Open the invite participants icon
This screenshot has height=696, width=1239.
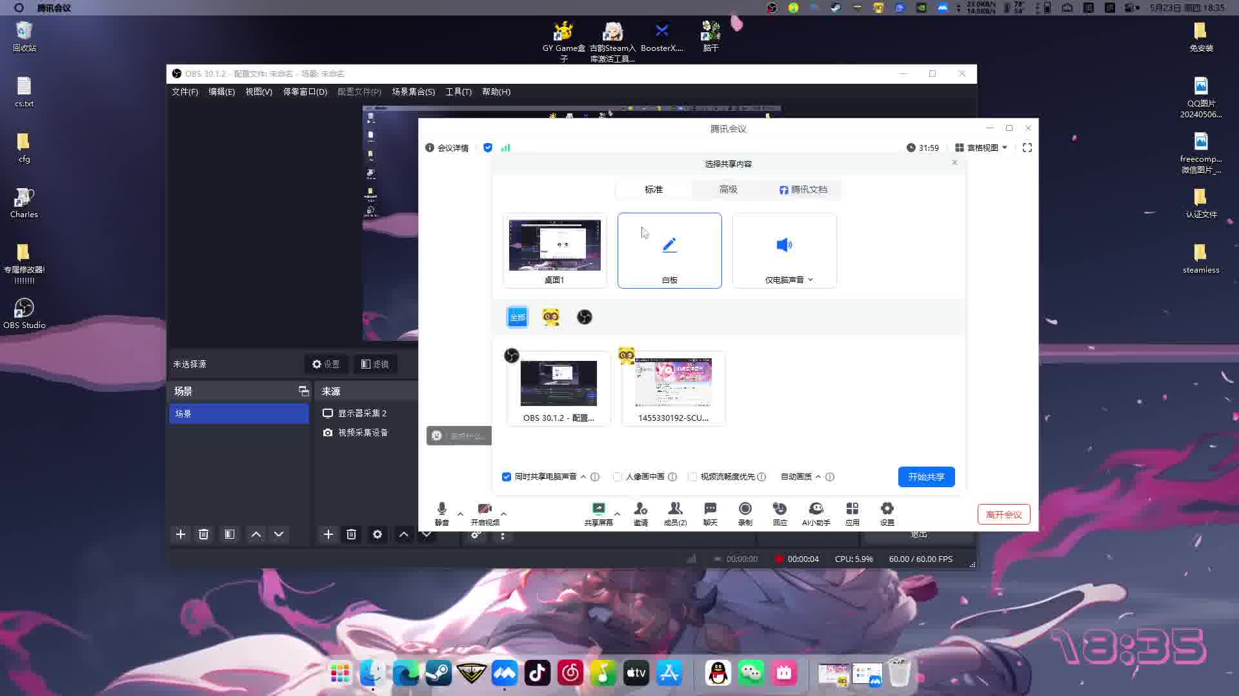point(640,509)
